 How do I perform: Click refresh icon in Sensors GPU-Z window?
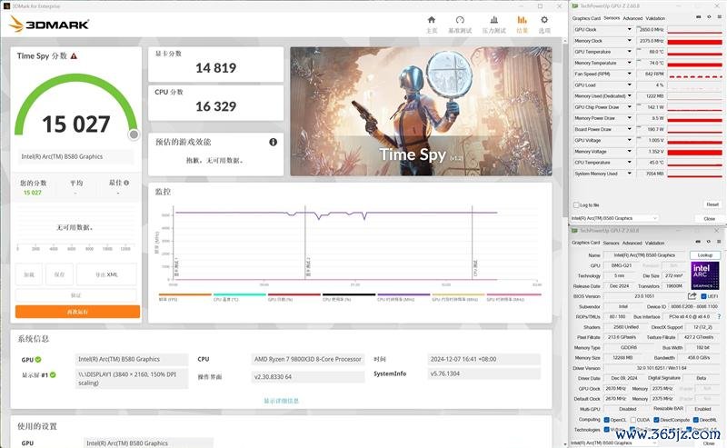pos(709,17)
